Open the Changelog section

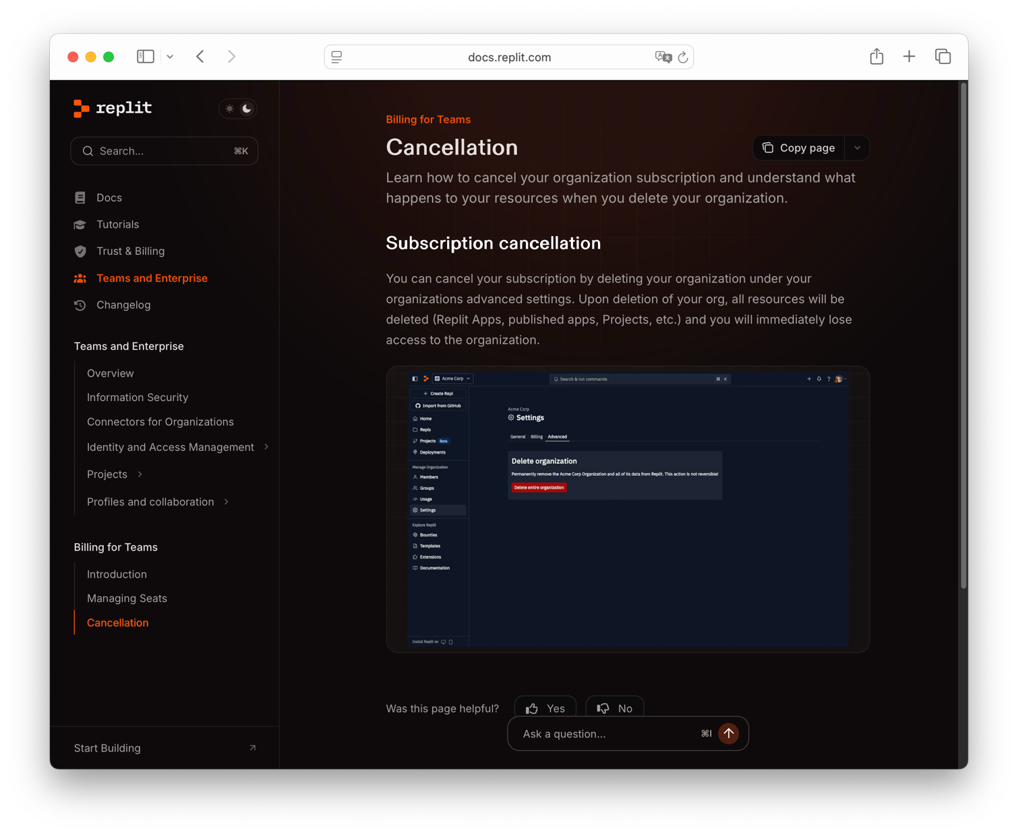tap(123, 305)
